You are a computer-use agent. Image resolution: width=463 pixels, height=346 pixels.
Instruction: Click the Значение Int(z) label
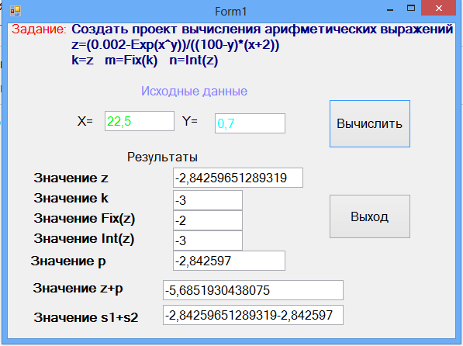click(x=84, y=239)
